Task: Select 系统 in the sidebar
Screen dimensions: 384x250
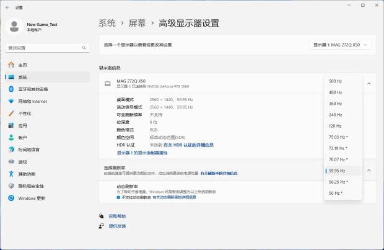Action: 48,77
